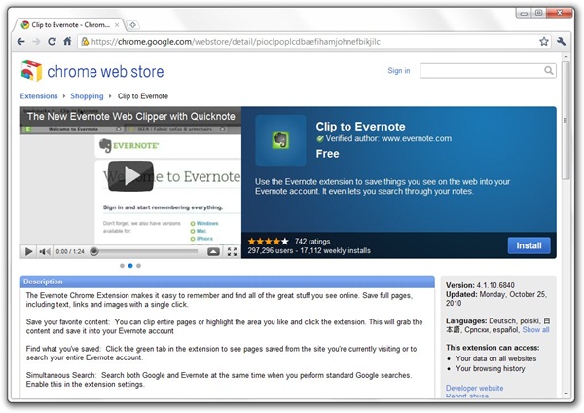Click the small play button in video controls
Viewport: 584px width, 413px height.
28,252
